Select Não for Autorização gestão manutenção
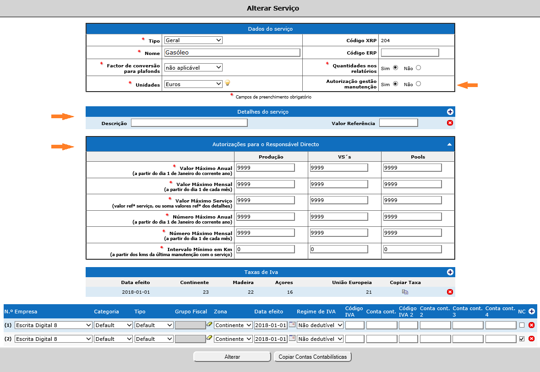 pyautogui.click(x=418, y=84)
